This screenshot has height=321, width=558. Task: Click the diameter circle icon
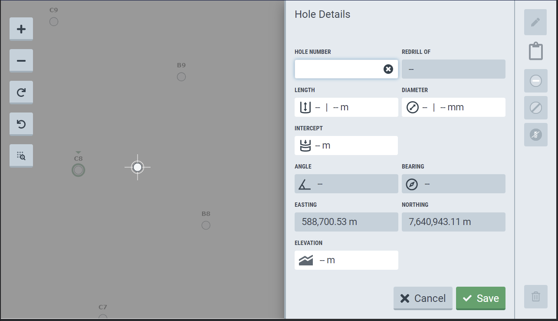[x=413, y=107]
